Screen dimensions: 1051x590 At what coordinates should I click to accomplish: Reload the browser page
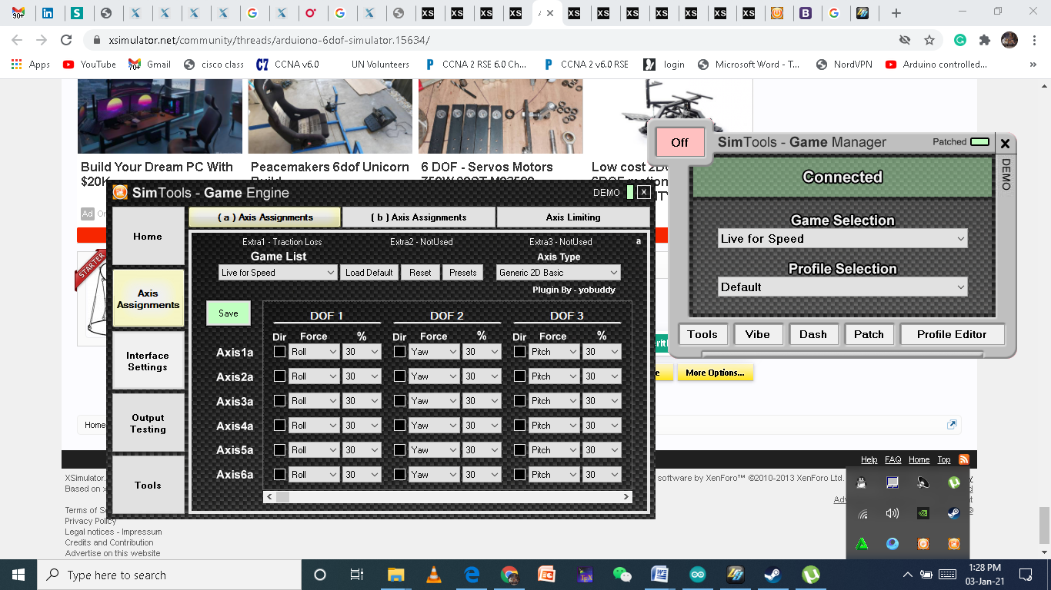point(66,40)
